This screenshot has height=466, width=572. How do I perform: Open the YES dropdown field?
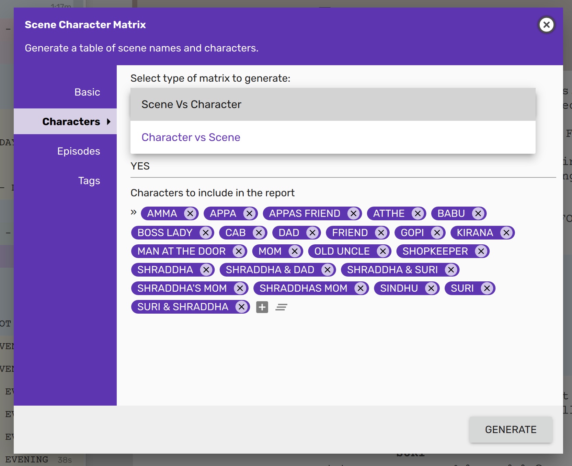pos(343,166)
